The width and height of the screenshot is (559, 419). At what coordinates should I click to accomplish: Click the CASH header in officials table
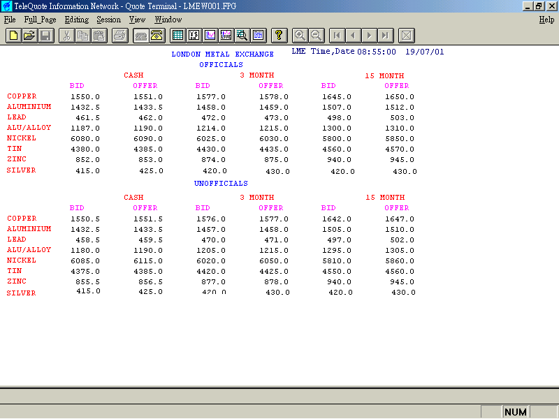click(x=133, y=75)
